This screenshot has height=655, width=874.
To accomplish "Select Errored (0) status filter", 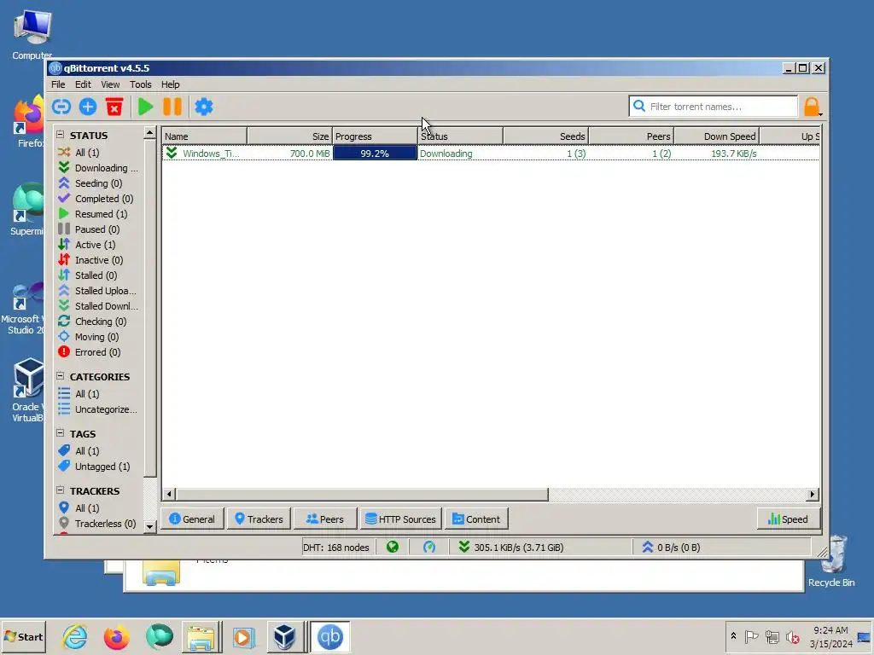I will coord(89,352).
